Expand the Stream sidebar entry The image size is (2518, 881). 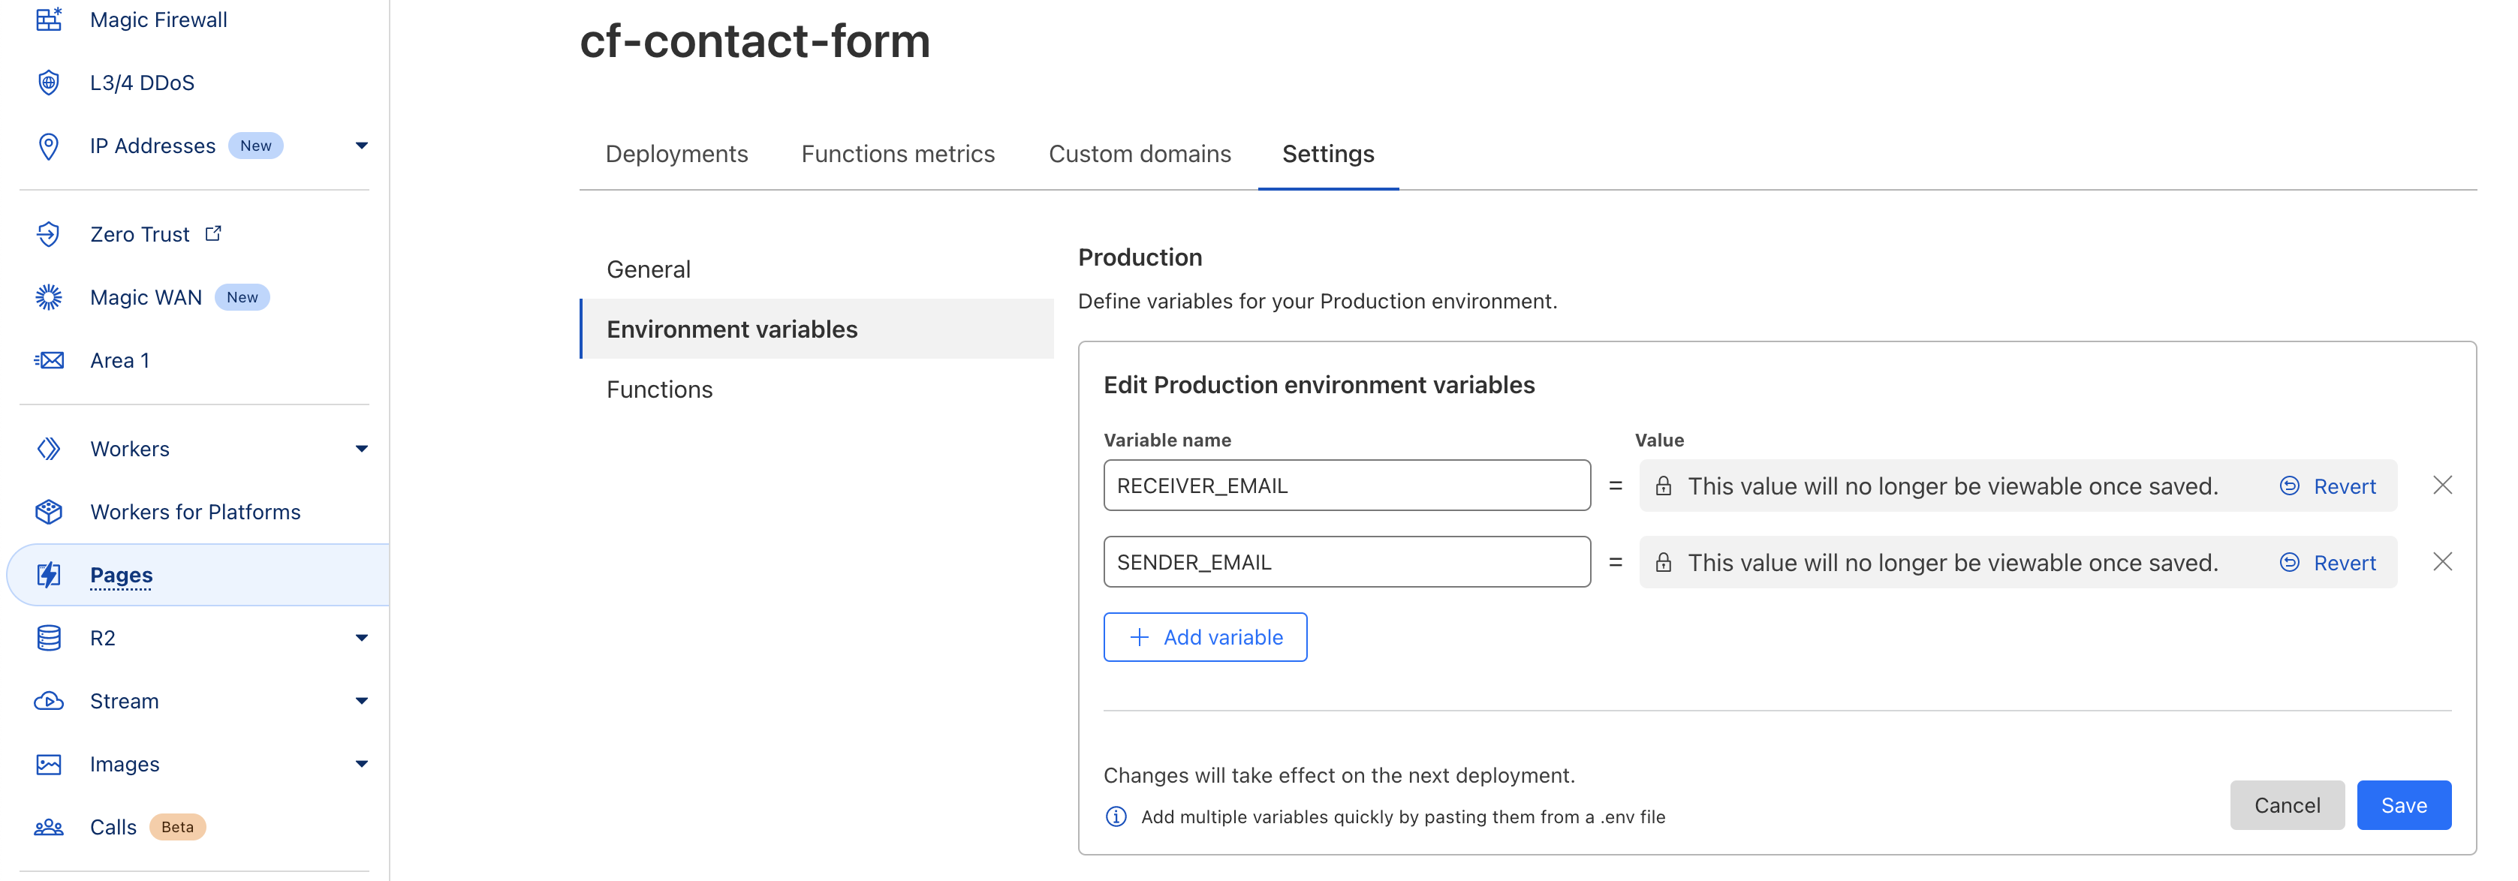click(362, 700)
